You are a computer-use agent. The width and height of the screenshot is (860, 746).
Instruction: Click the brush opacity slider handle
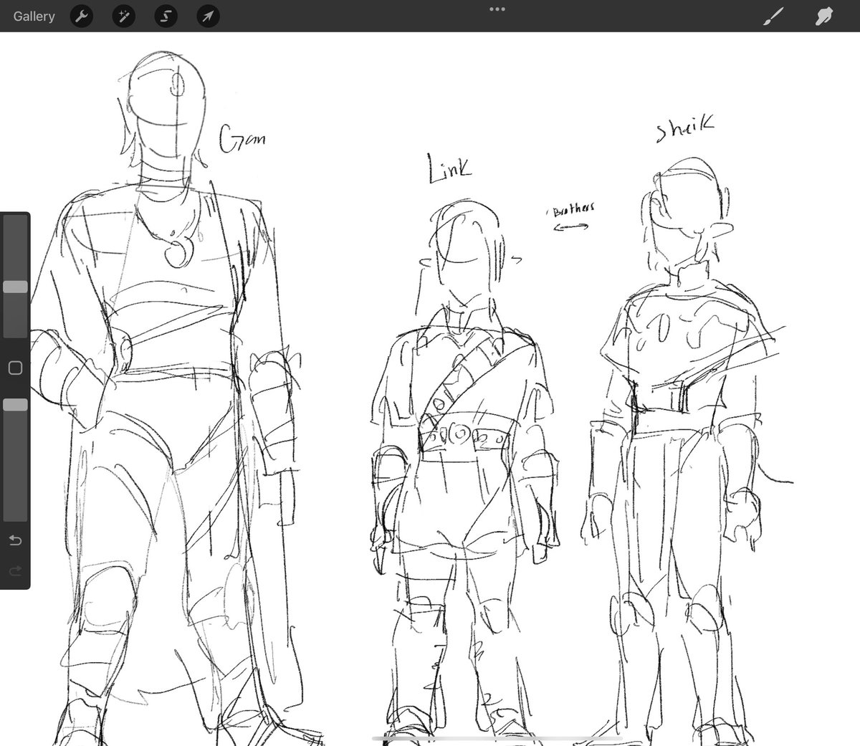15,405
